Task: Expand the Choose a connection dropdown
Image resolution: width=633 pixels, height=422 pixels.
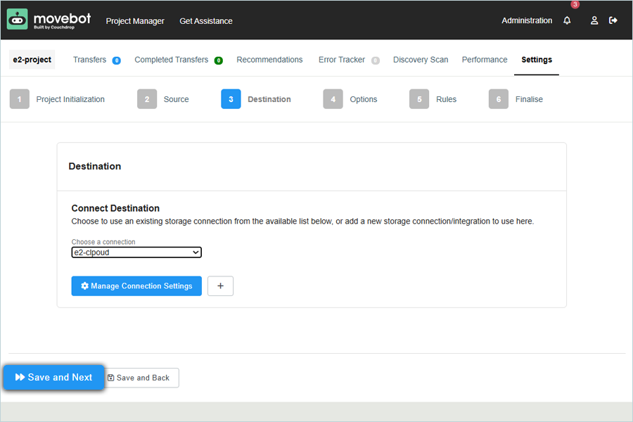Action: (136, 252)
